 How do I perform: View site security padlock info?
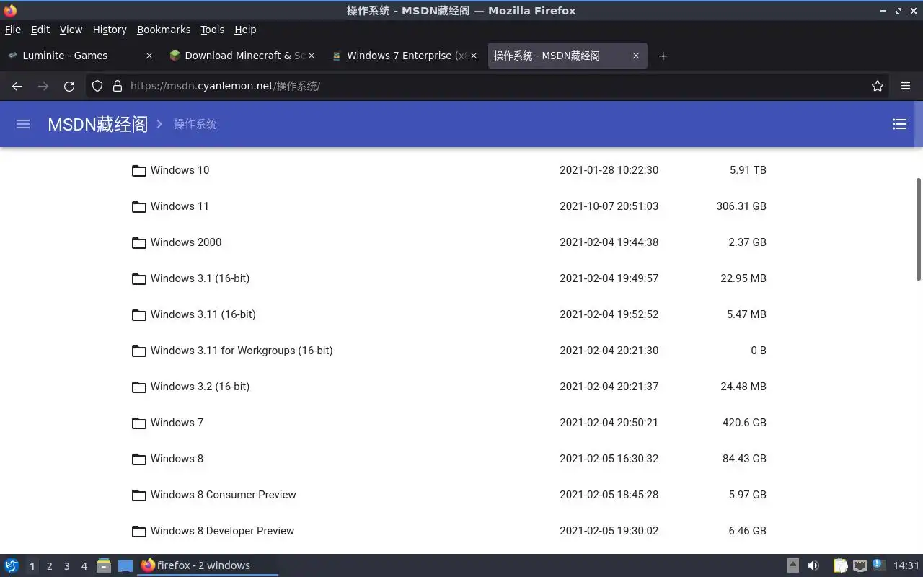[x=118, y=86]
